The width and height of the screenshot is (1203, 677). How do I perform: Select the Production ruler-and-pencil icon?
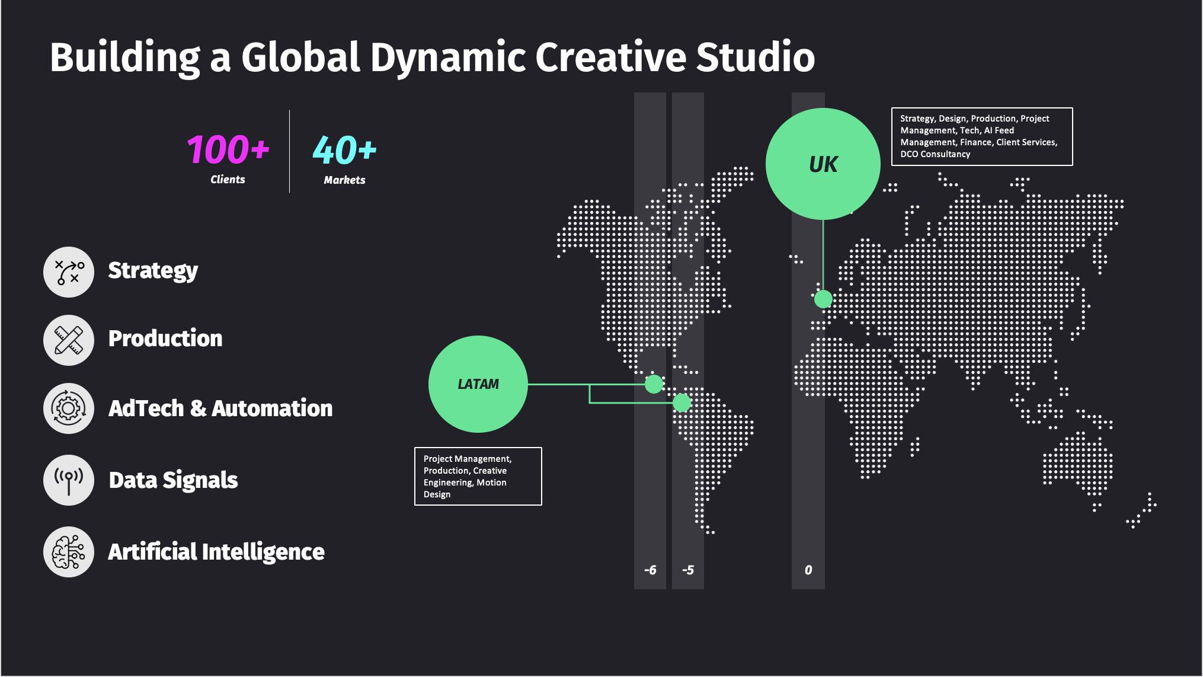click(x=68, y=340)
